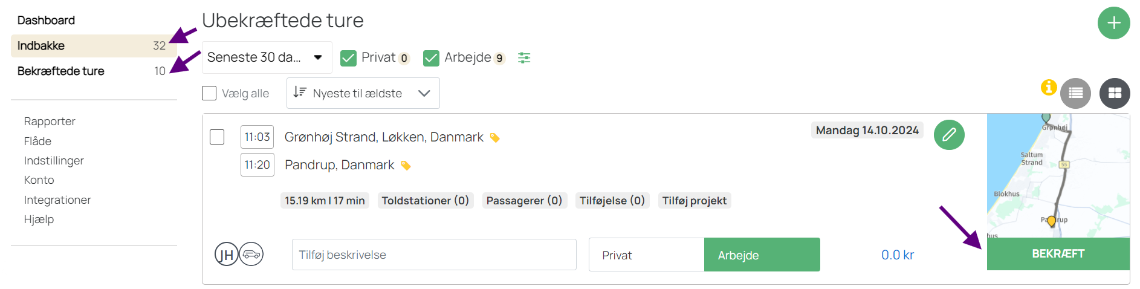Viewport: 1140px width, 289px height.
Task: Click the green pencil edit icon
Action: [949, 134]
